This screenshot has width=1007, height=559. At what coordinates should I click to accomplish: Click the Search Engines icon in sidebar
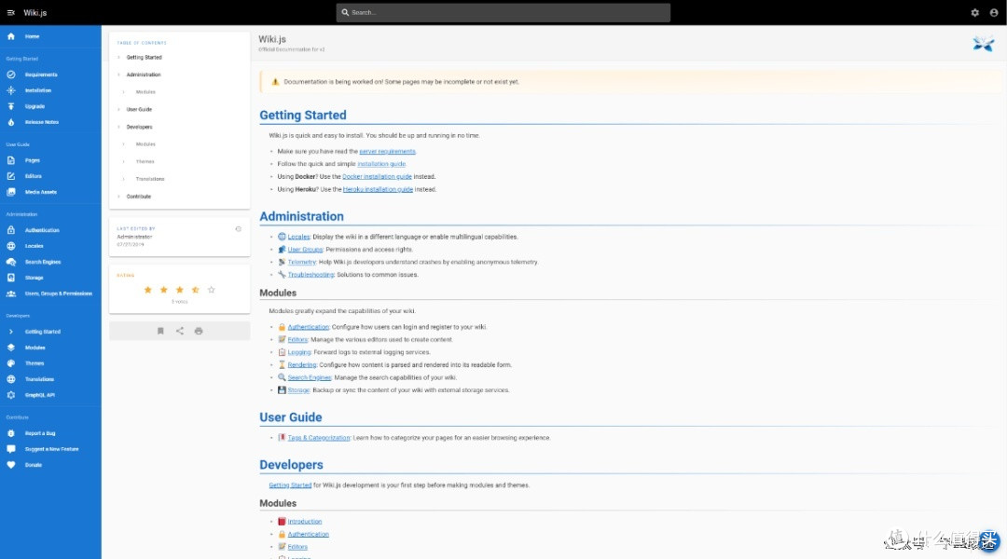pos(11,262)
